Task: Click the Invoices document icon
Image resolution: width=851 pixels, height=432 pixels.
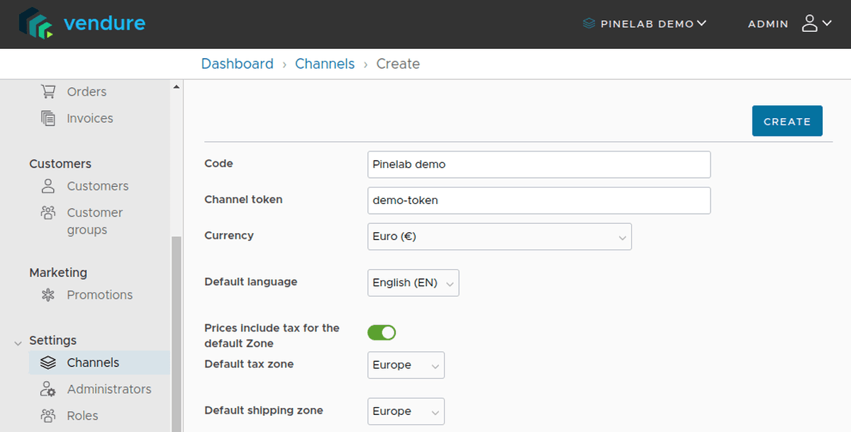Action: (x=48, y=118)
